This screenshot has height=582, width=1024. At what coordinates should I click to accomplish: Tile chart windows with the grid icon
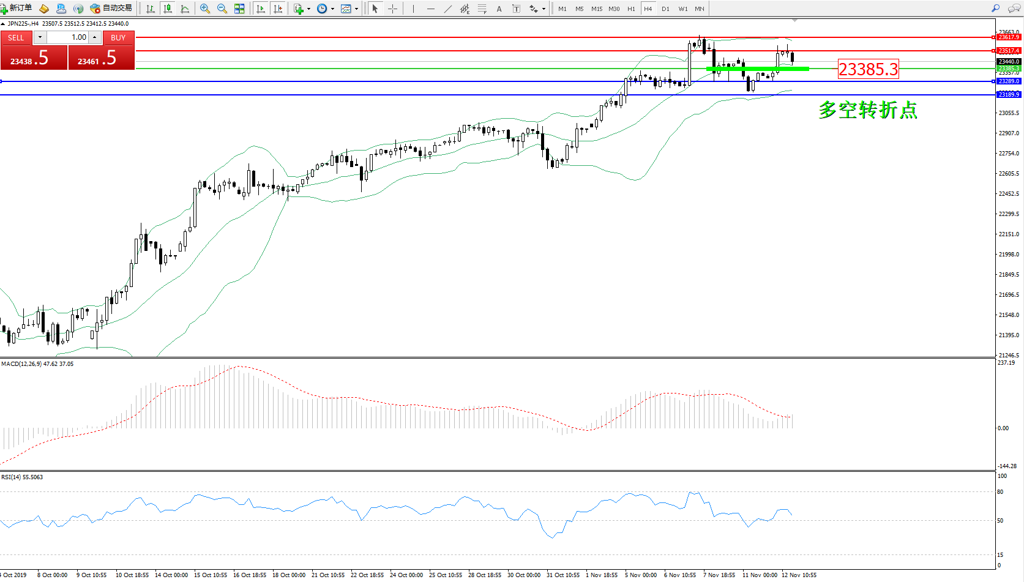(x=239, y=9)
